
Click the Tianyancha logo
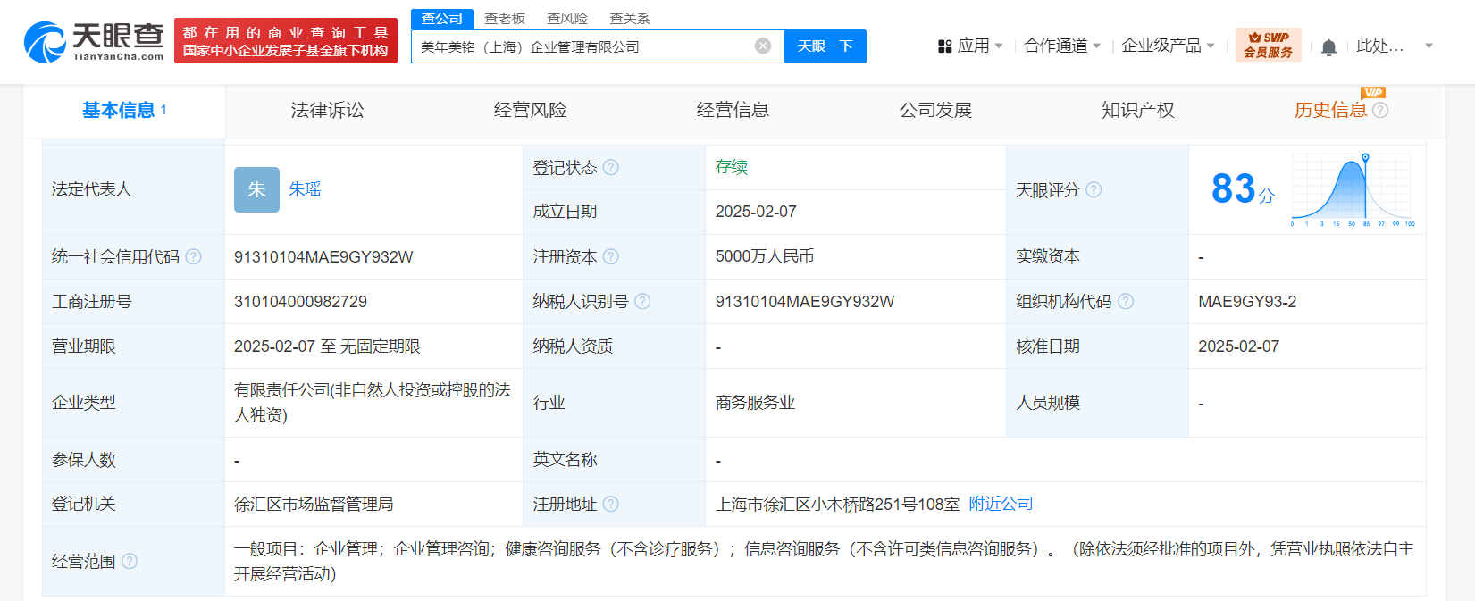click(94, 42)
